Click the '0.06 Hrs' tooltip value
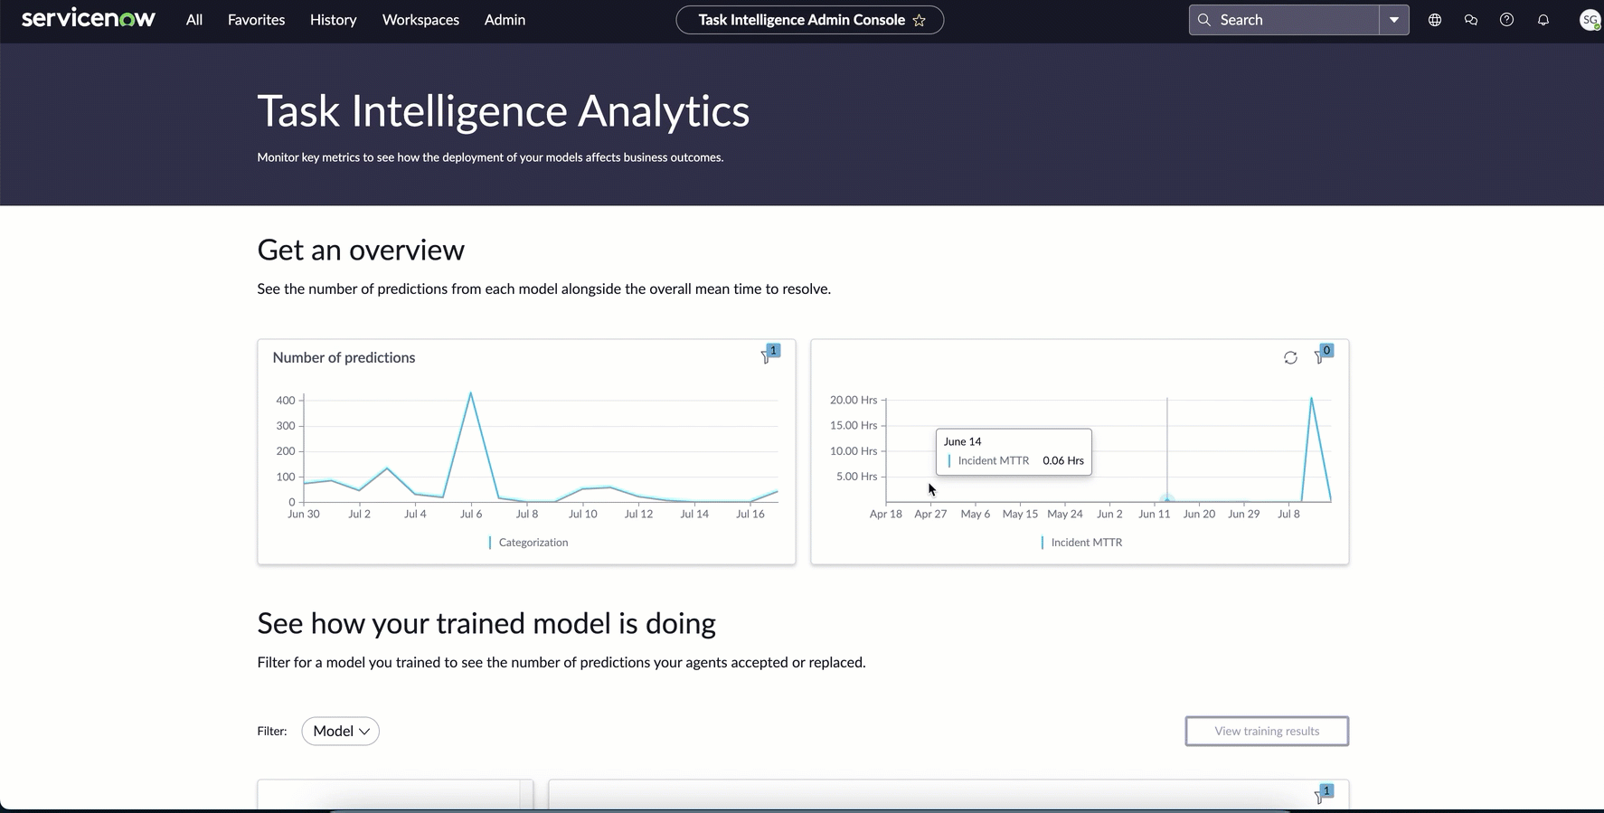Viewport: 1604px width, 813px height. coord(1063,460)
